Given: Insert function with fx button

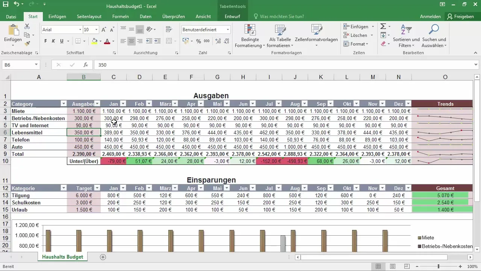Looking at the screenshot, I should [86, 65].
